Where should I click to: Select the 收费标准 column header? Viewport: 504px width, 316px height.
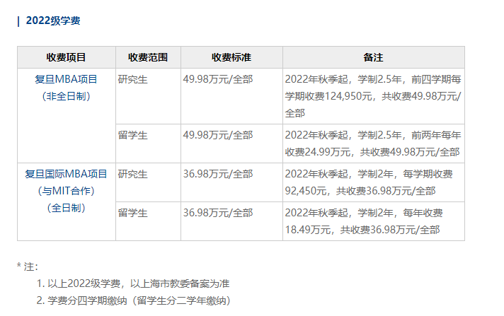coord(231,57)
